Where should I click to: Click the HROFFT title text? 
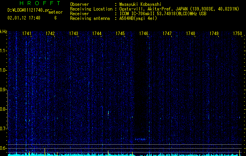pos(40,3)
